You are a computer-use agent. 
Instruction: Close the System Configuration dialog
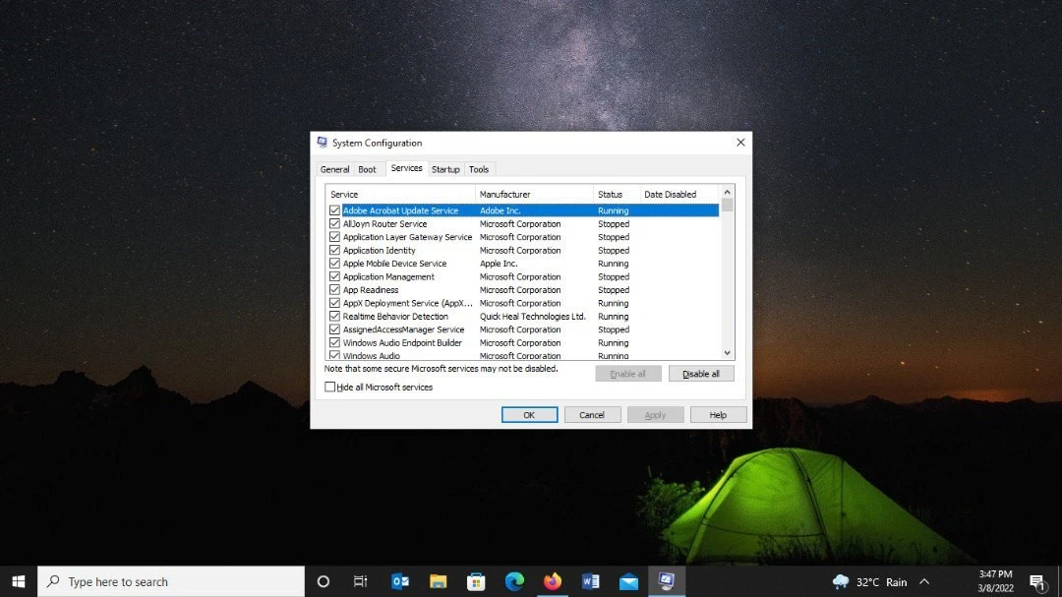(x=740, y=143)
